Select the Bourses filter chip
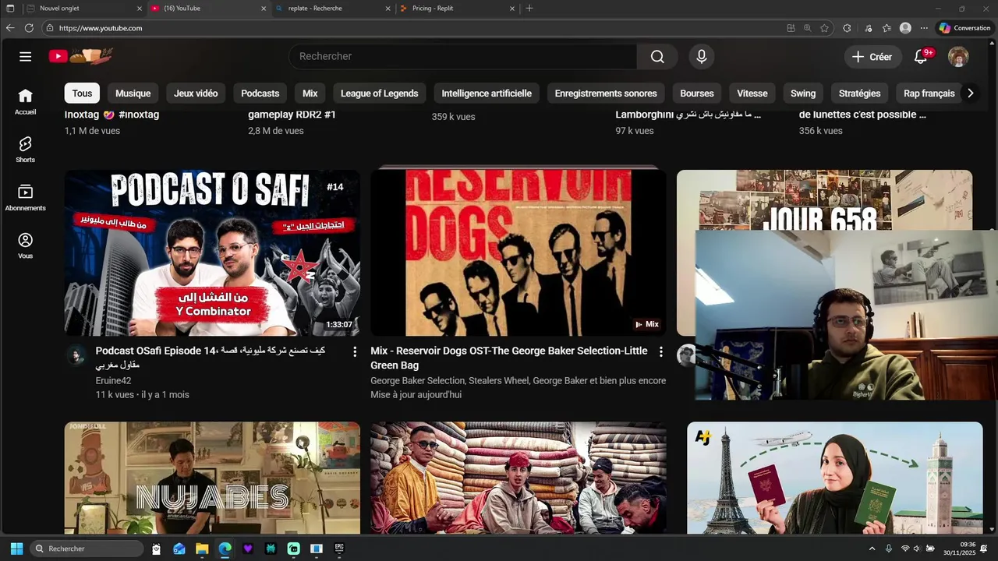This screenshot has height=561, width=998. pos(697,93)
